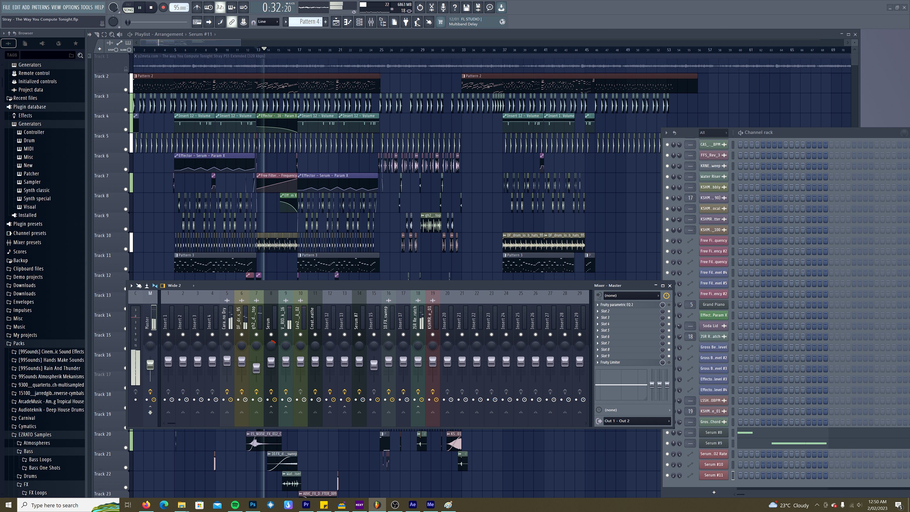Enable the STEP editing checkbox
Screen dimensions: 910x512
pyautogui.click(x=116, y=50)
